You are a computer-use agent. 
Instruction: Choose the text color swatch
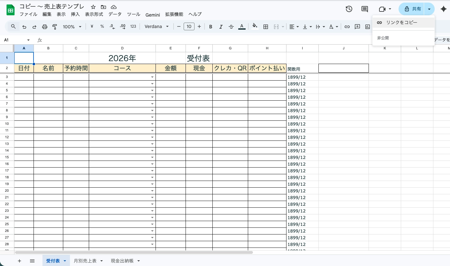[242, 27]
